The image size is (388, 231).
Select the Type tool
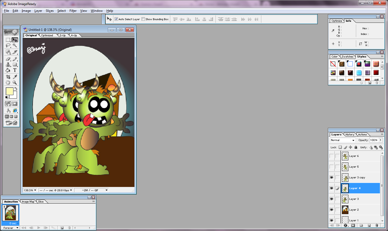click(15, 70)
